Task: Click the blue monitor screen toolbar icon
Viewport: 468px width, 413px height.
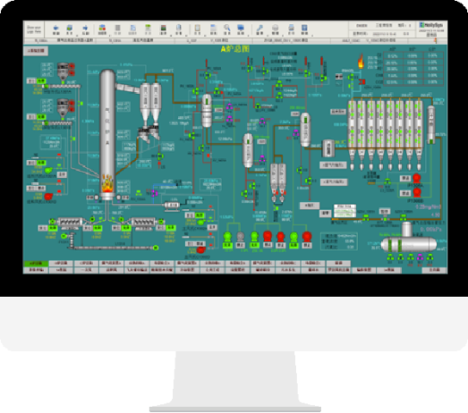Action: click(x=241, y=28)
